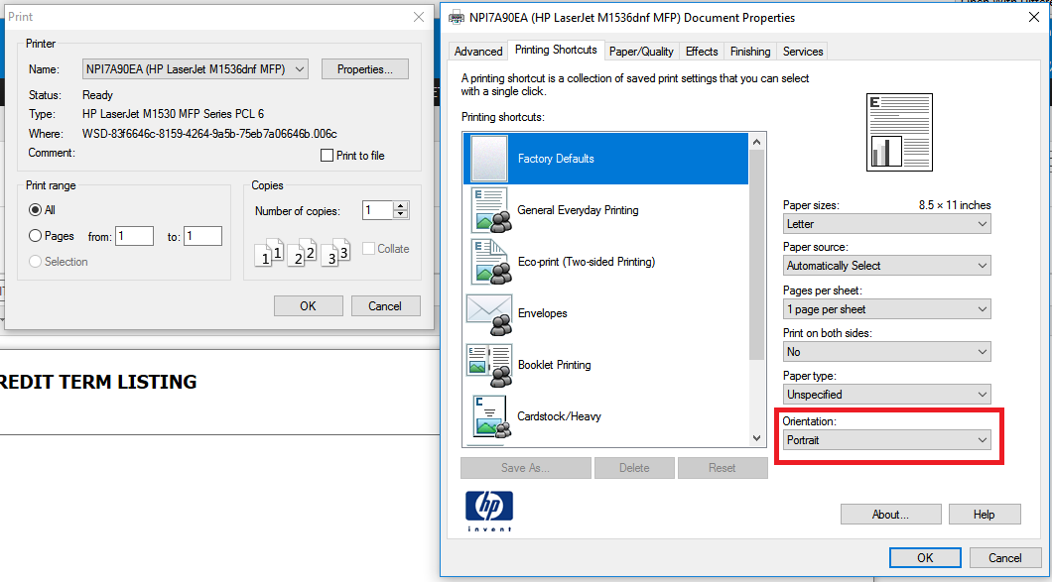Viewport: 1052px width, 582px height.
Task: Click OK in Document Properties dialog
Action: click(925, 558)
